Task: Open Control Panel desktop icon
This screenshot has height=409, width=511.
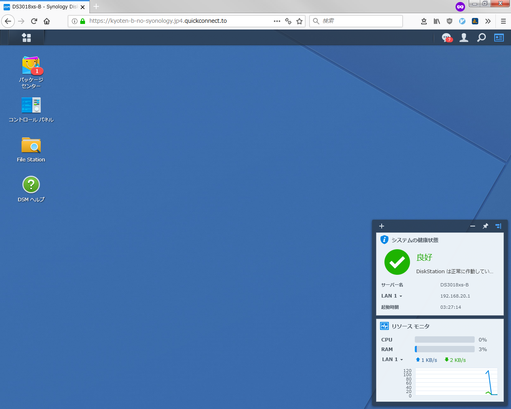Action: click(31, 110)
